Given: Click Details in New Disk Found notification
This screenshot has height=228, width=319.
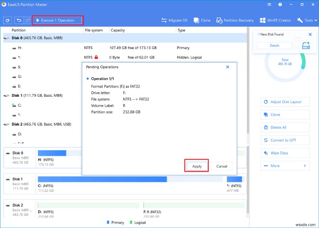Looking at the screenshot, I should pos(275,46).
